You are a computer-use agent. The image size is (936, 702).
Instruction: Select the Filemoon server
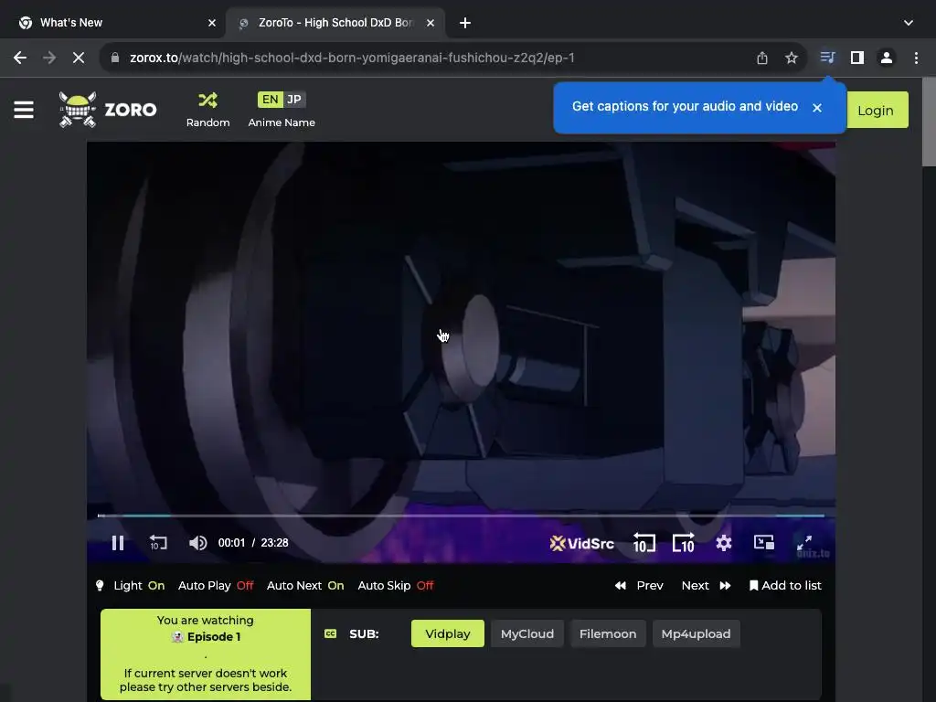[608, 634]
